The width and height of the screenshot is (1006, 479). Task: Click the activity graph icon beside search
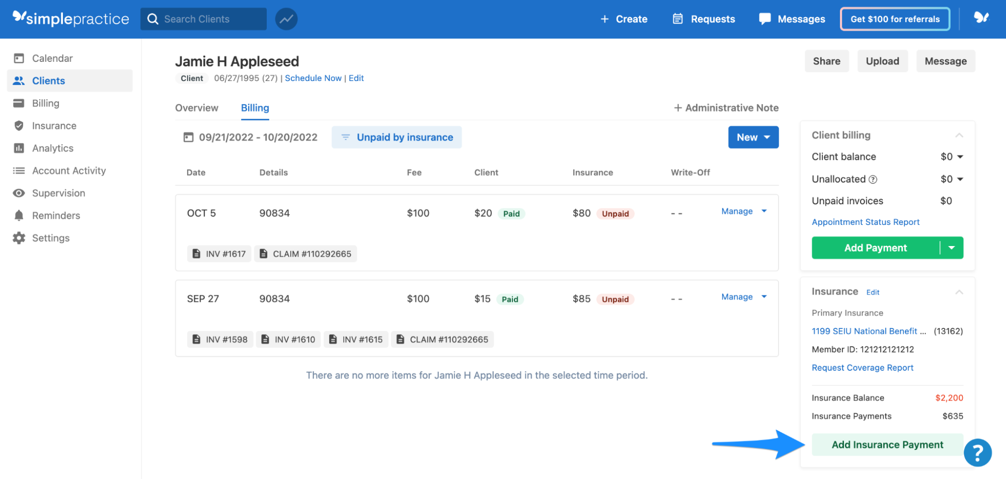pos(286,19)
